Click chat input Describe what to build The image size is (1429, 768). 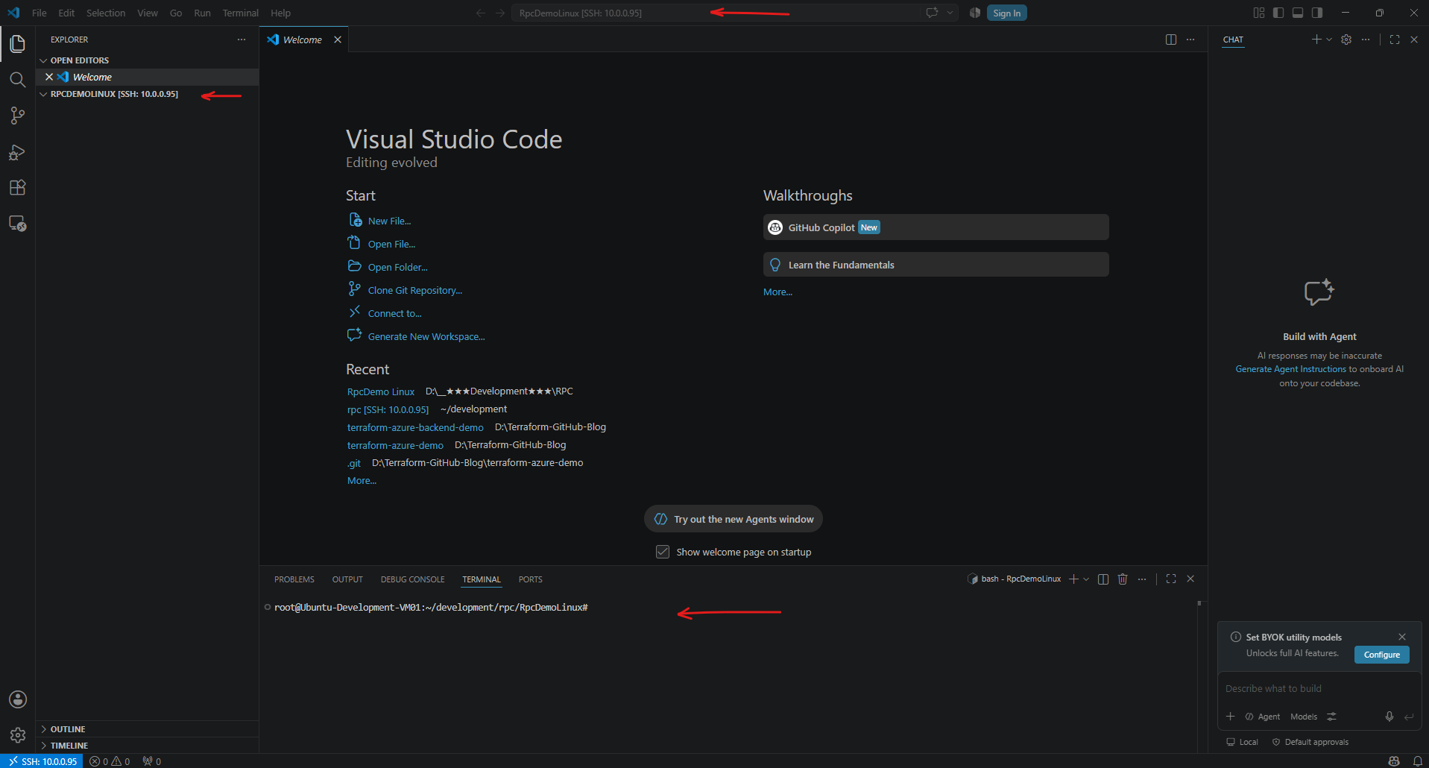click(x=1319, y=688)
